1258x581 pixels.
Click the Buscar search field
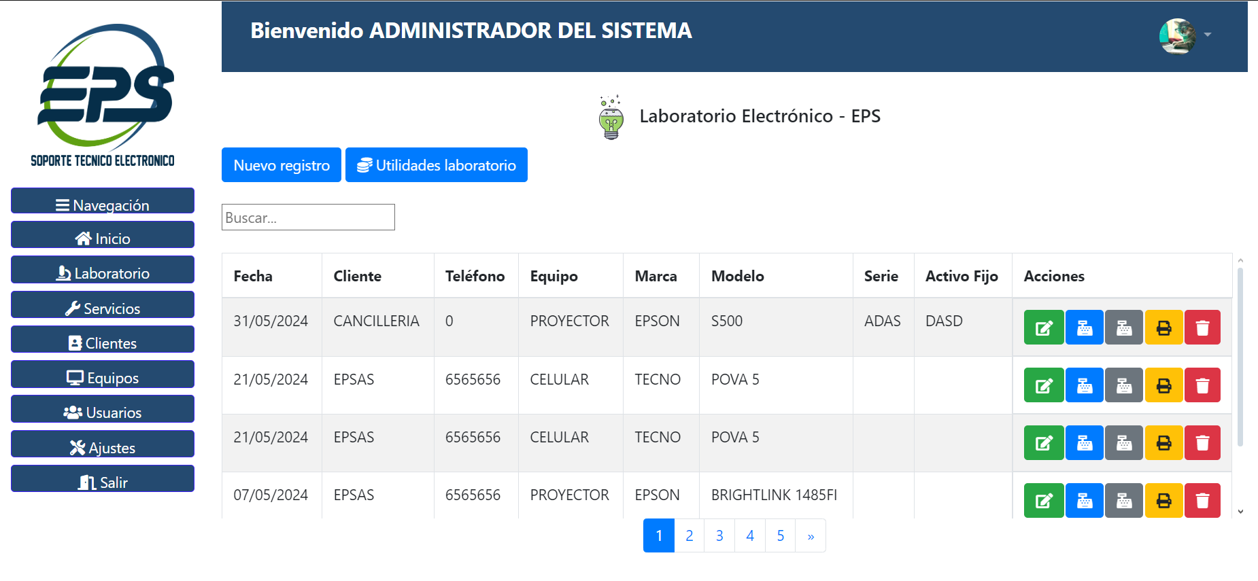[308, 217]
